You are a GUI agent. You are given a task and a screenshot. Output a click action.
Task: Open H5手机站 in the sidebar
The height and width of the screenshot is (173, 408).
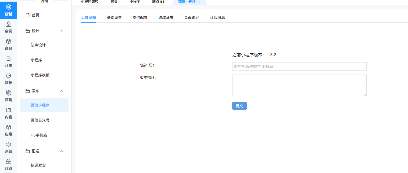(x=39, y=135)
